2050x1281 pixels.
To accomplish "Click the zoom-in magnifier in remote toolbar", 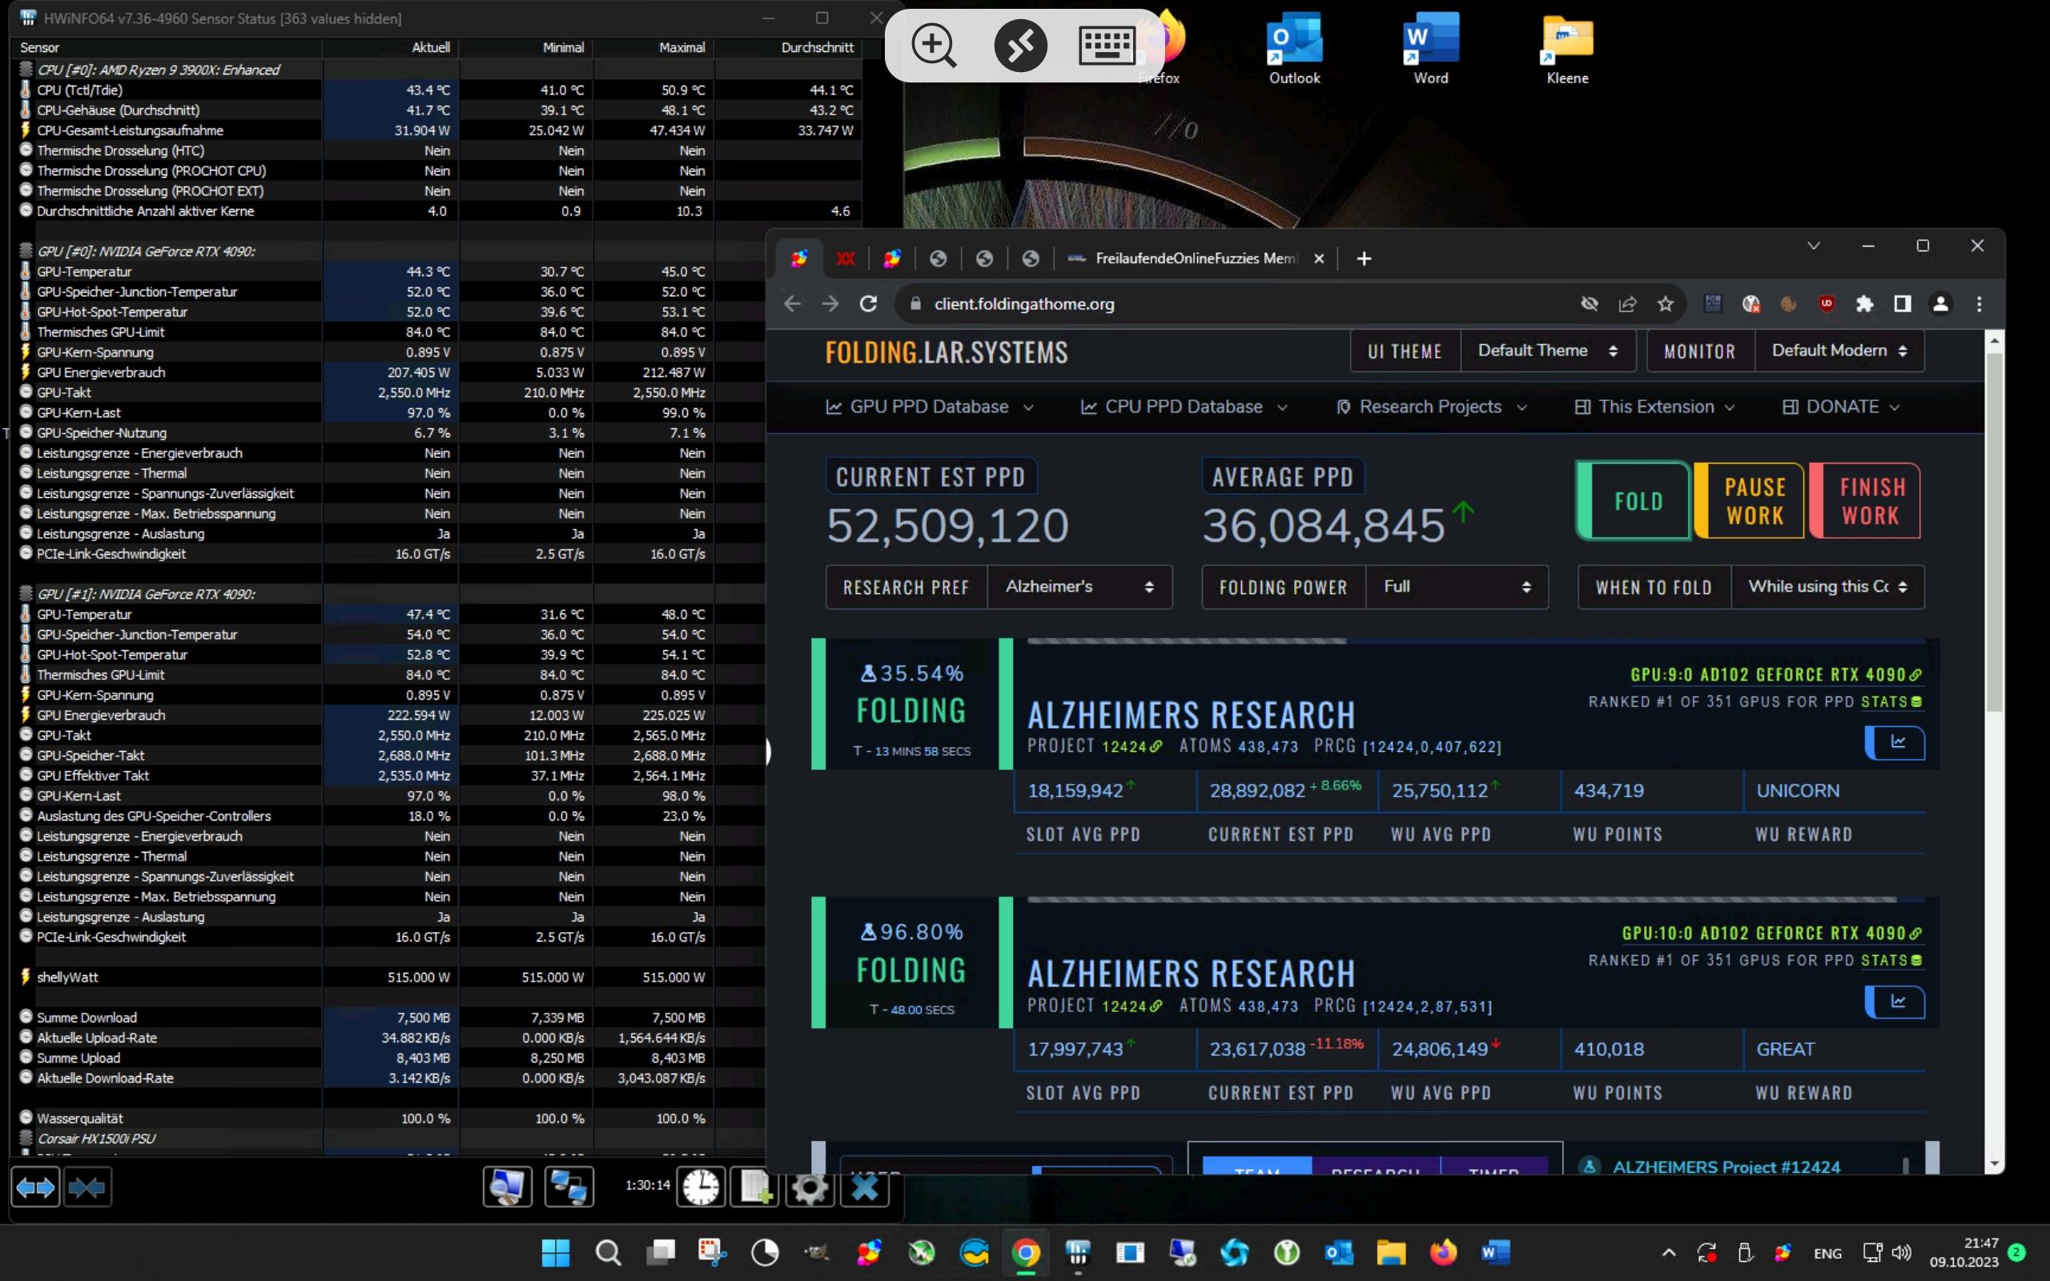I will (x=934, y=45).
